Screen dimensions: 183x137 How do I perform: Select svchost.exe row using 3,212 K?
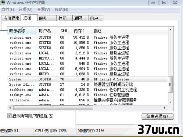88,53
